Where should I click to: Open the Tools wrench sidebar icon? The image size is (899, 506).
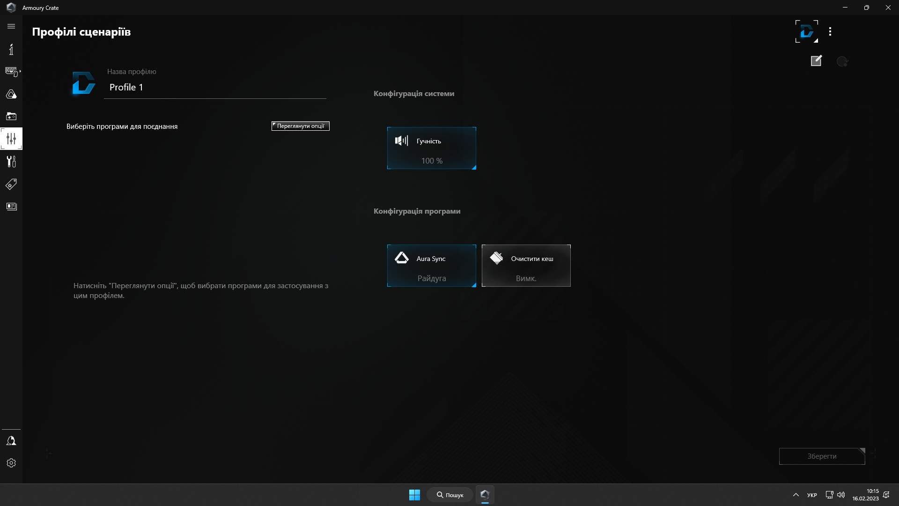(x=11, y=162)
